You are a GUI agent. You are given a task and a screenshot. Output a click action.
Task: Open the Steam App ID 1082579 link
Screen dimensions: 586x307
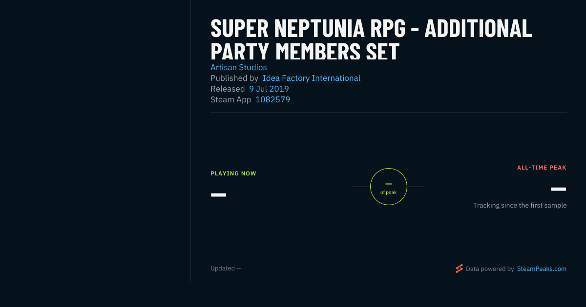[x=273, y=99]
